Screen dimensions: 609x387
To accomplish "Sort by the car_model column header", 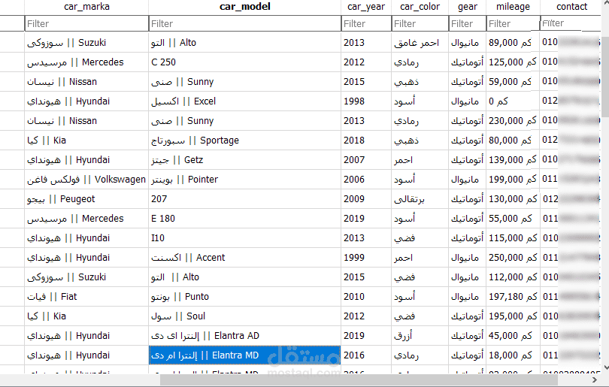I will [244, 7].
